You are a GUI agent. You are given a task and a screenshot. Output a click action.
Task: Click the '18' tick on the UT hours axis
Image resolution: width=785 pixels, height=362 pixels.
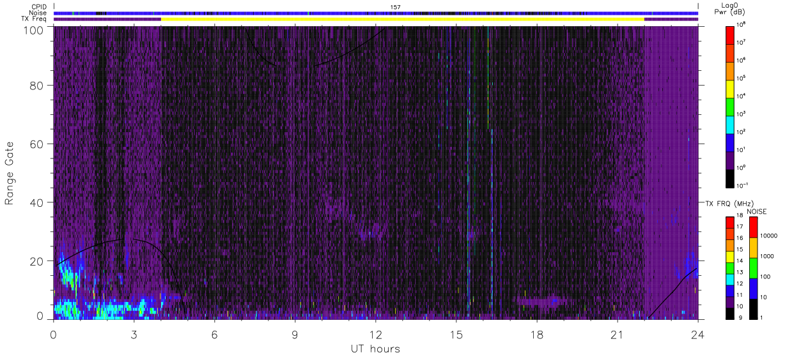pyautogui.click(x=536, y=335)
